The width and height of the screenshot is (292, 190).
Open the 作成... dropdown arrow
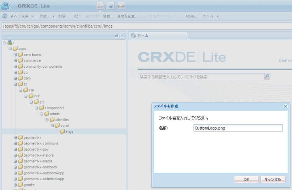[53, 16]
